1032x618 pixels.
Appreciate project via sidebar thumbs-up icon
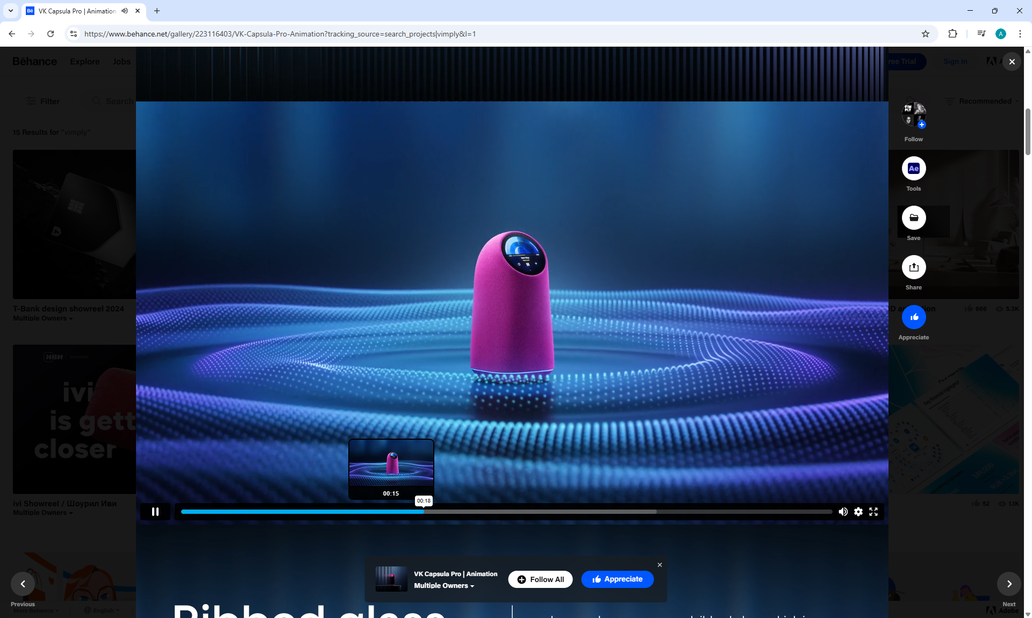(x=913, y=317)
